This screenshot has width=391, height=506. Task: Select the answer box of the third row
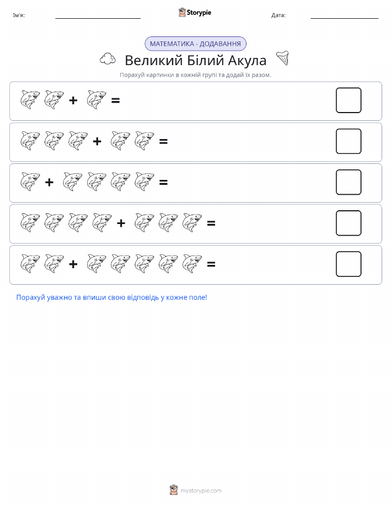349,182
